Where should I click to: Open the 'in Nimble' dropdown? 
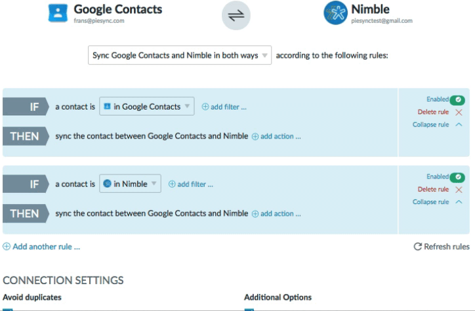[x=131, y=184]
